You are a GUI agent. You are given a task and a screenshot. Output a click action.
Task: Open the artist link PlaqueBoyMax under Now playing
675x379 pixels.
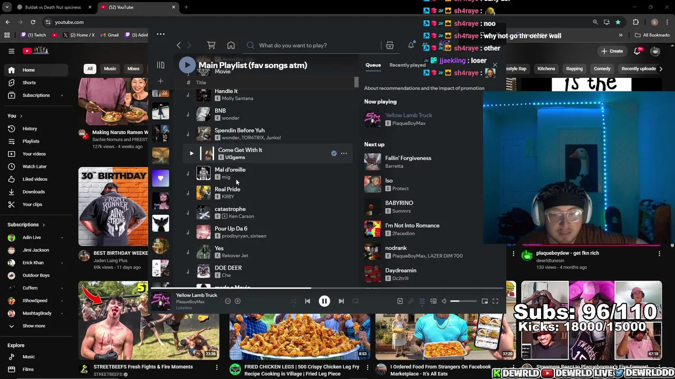coord(409,123)
